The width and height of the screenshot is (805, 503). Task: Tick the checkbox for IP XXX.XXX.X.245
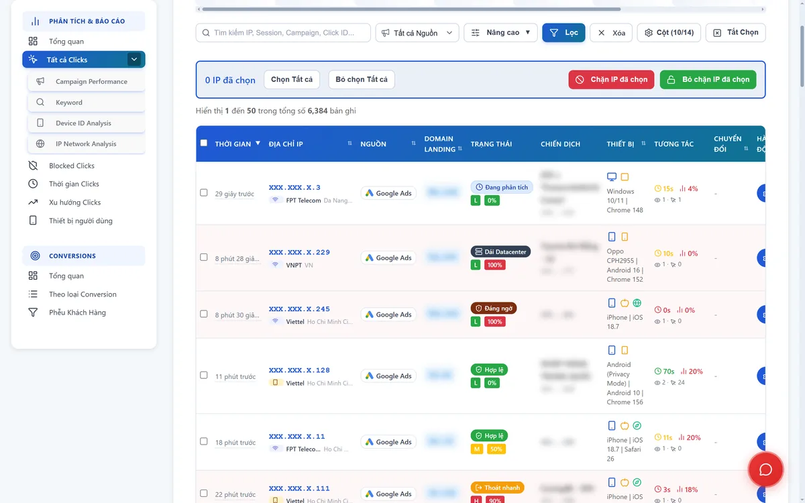coord(204,314)
